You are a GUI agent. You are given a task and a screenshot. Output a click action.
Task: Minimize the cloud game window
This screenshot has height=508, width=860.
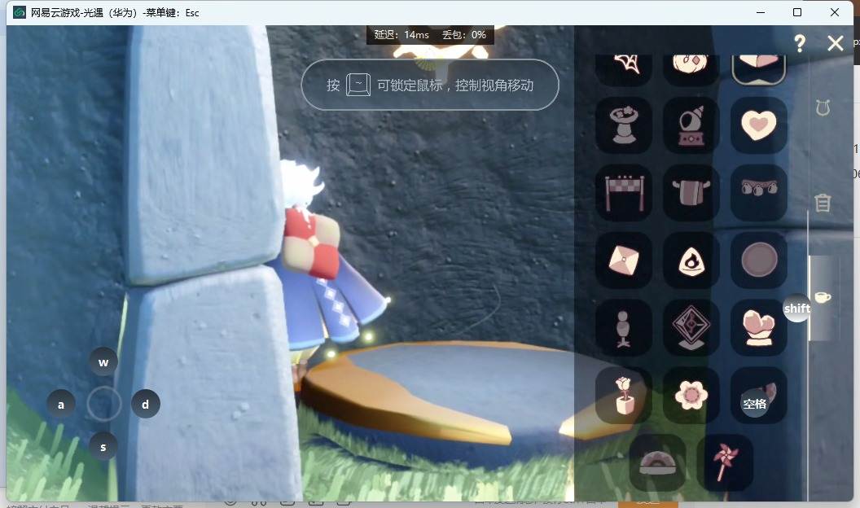pyautogui.click(x=761, y=12)
